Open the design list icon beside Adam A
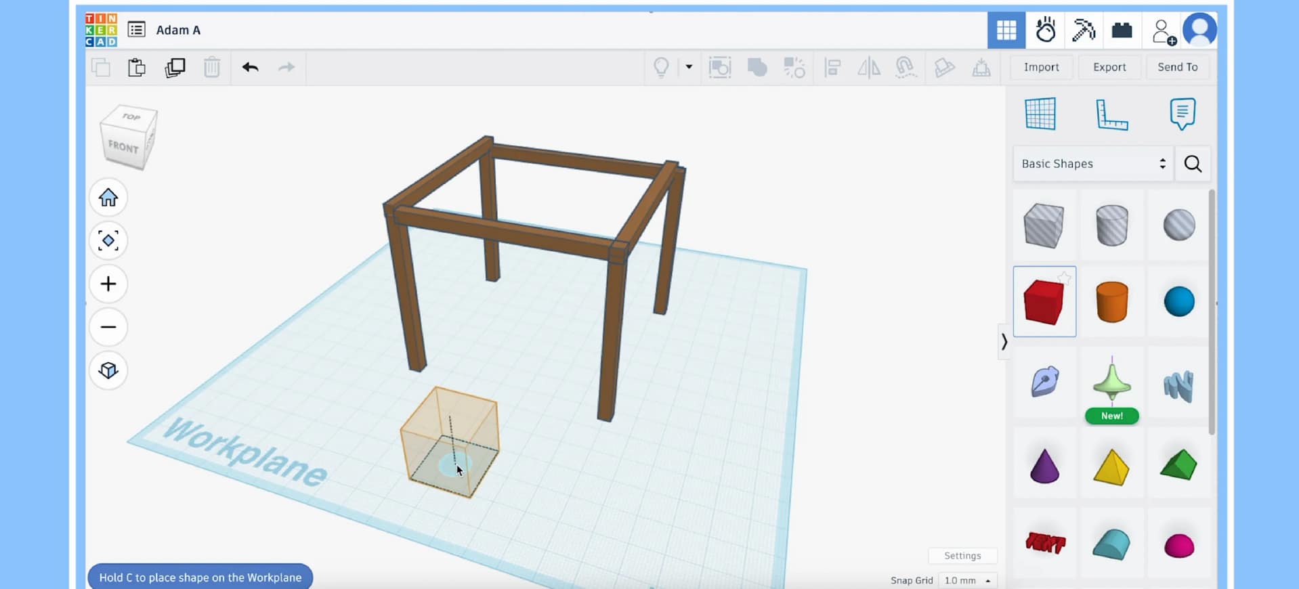 (x=136, y=30)
